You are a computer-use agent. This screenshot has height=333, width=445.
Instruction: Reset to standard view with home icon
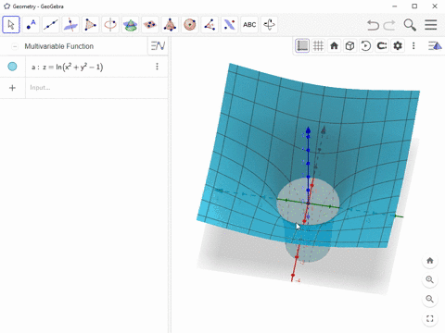point(334,46)
